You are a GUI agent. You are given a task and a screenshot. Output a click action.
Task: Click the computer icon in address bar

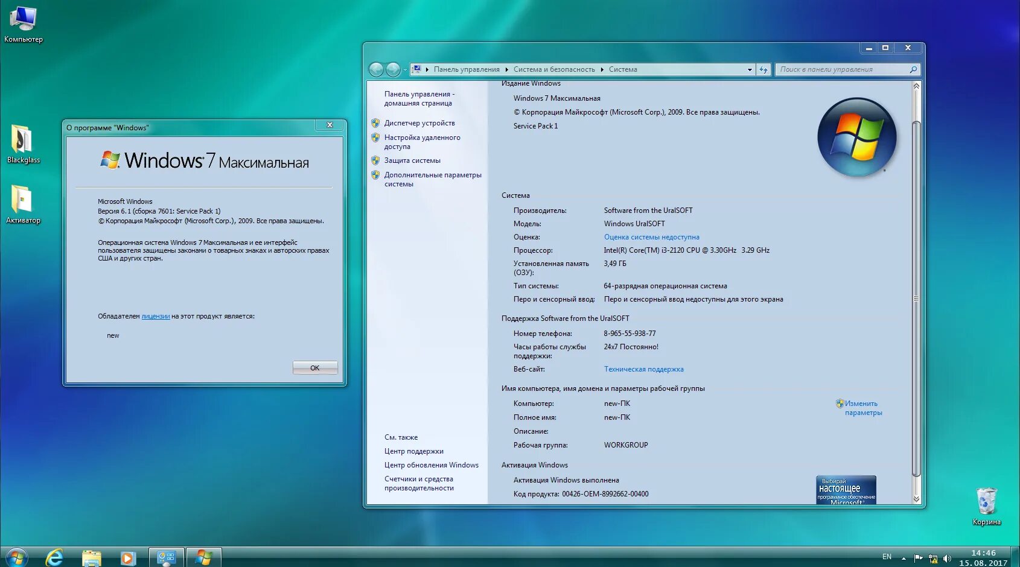(416, 69)
